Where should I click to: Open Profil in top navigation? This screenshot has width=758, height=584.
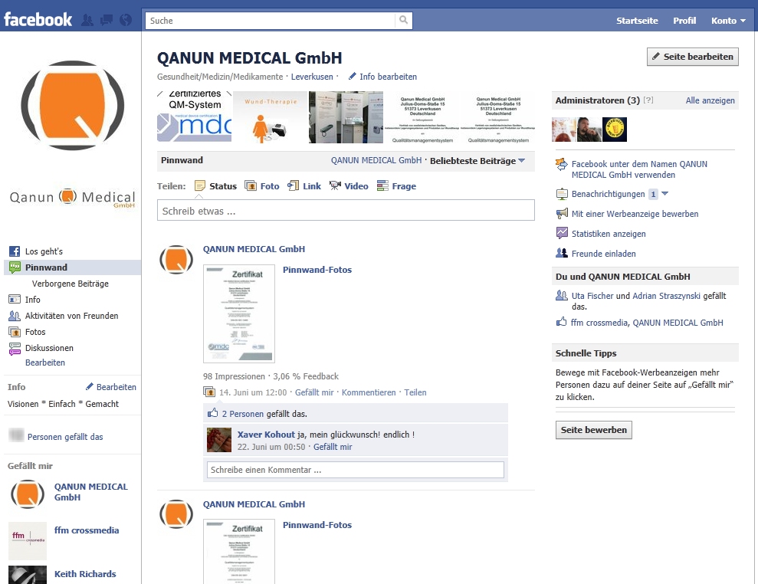[684, 20]
